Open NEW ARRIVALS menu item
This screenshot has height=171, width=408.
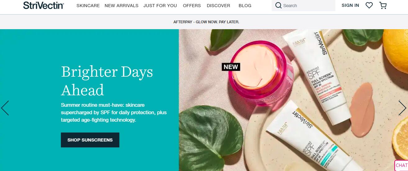121,6
